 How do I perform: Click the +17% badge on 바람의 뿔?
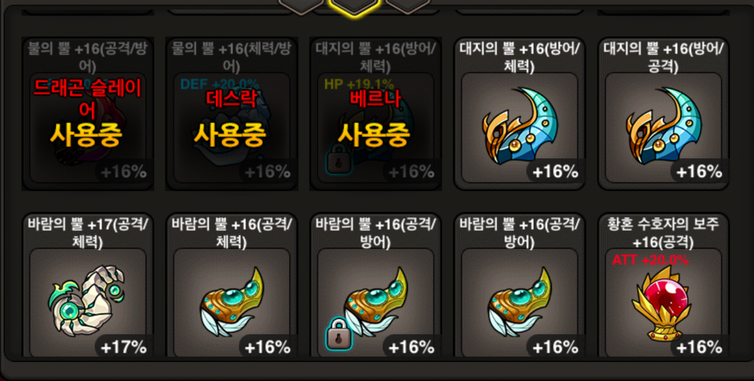pos(123,347)
